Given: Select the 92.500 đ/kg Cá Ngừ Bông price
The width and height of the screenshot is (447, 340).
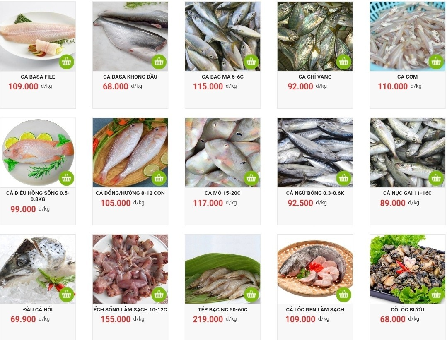Looking at the screenshot, I should pyautogui.click(x=307, y=203).
